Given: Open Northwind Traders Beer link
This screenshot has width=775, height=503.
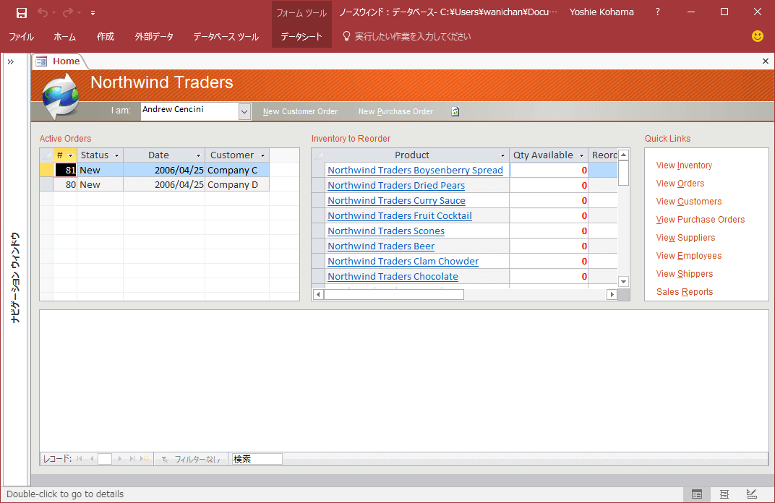Looking at the screenshot, I should pos(381,246).
